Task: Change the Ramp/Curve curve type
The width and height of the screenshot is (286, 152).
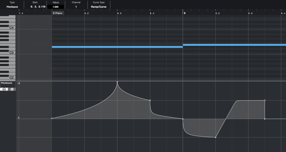Action: pos(99,7)
